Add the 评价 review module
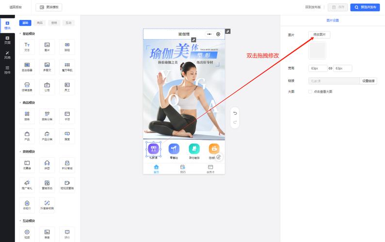The width and height of the screenshot is (385, 242). click(67, 234)
